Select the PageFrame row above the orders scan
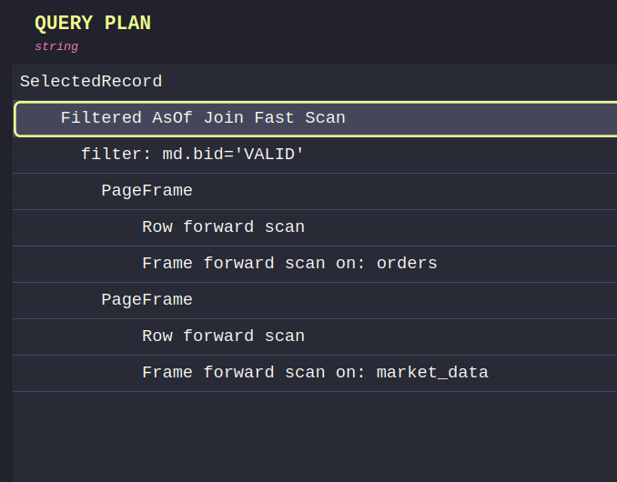The image size is (617, 482). 147,191
